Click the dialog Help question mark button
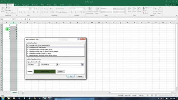This screenshot has width=178, height=100. pyautogui.click(x=79, y=39)
